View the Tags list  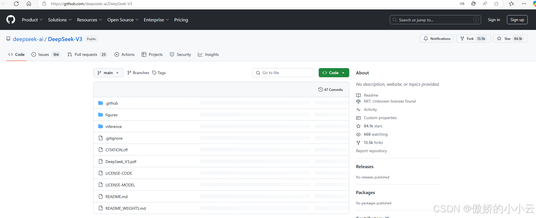click(159, 73)
